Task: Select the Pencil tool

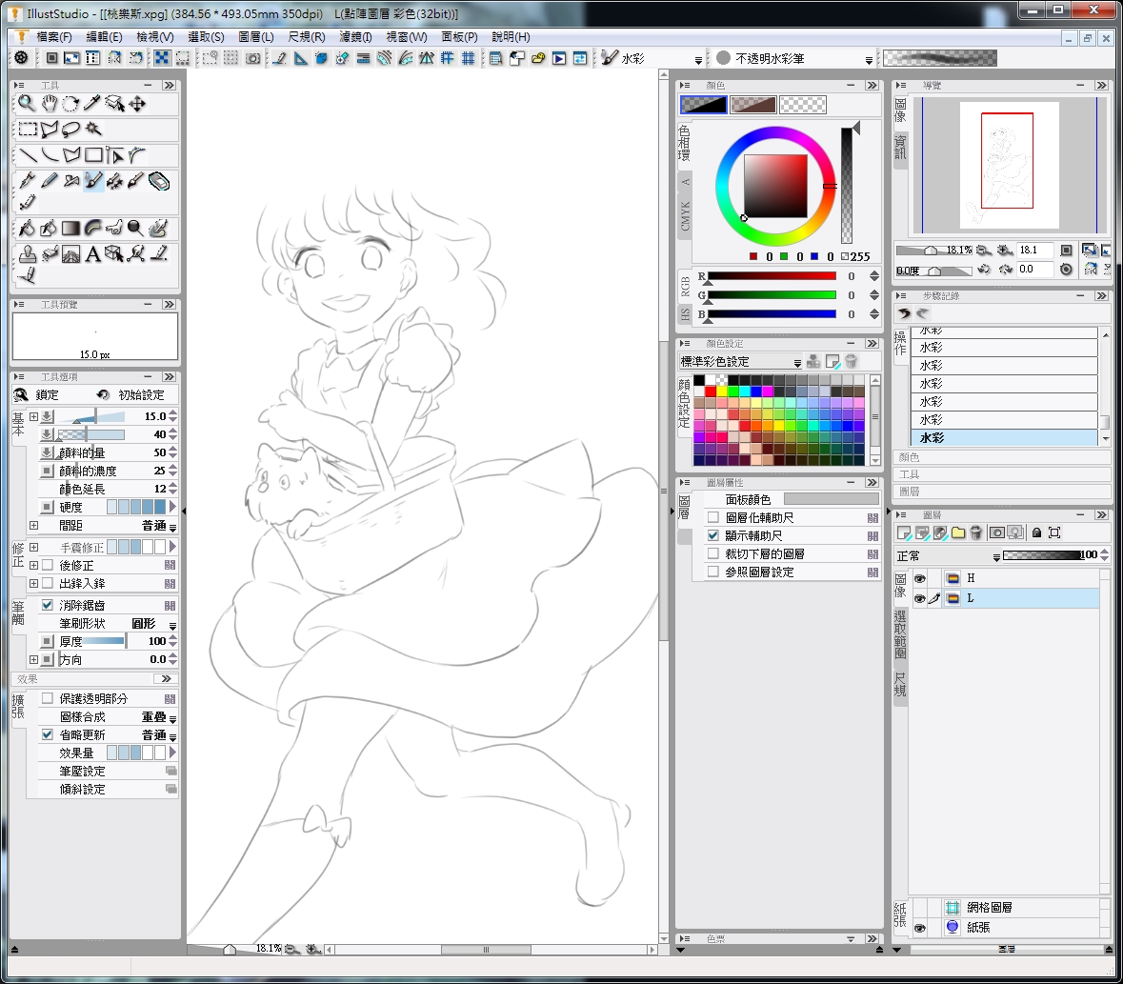Action: (50, 180)
